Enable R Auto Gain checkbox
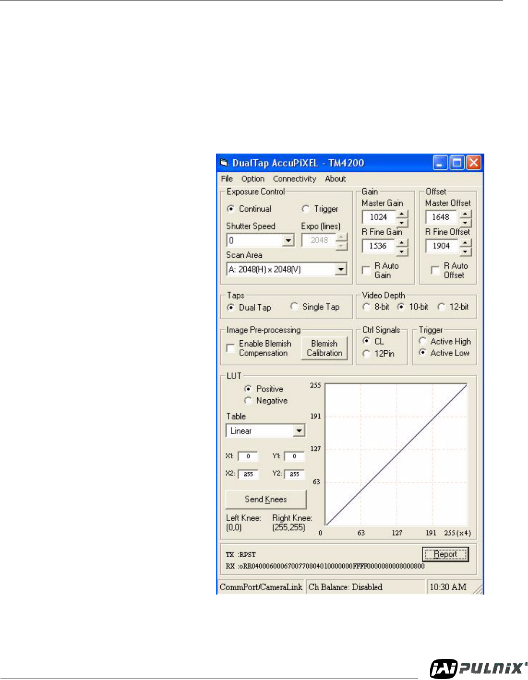The height and width of the screenshot is (680, 528). (366, 271)
